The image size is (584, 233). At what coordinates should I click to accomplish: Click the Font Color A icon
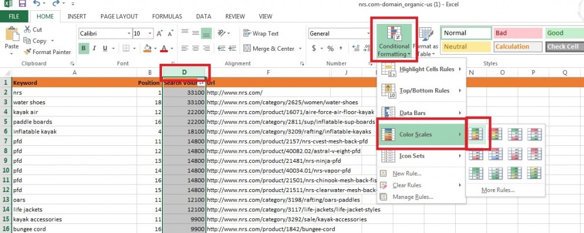[x=164, y=48]
